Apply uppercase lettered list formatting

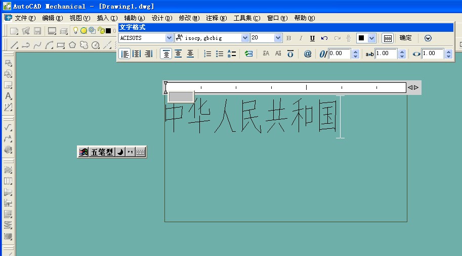(232, 54)
